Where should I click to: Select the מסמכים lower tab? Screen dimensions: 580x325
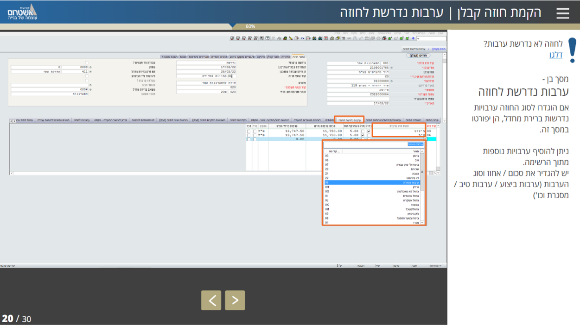329,120
